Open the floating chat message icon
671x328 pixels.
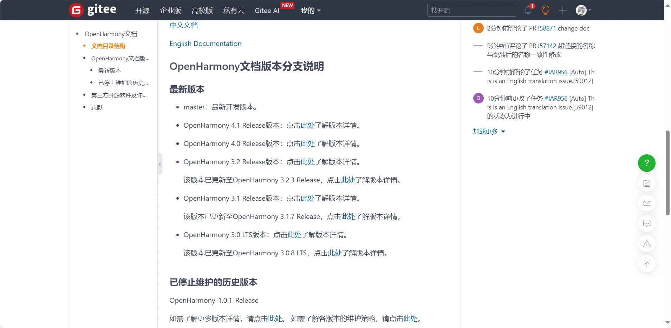click(x=646, y=224)
